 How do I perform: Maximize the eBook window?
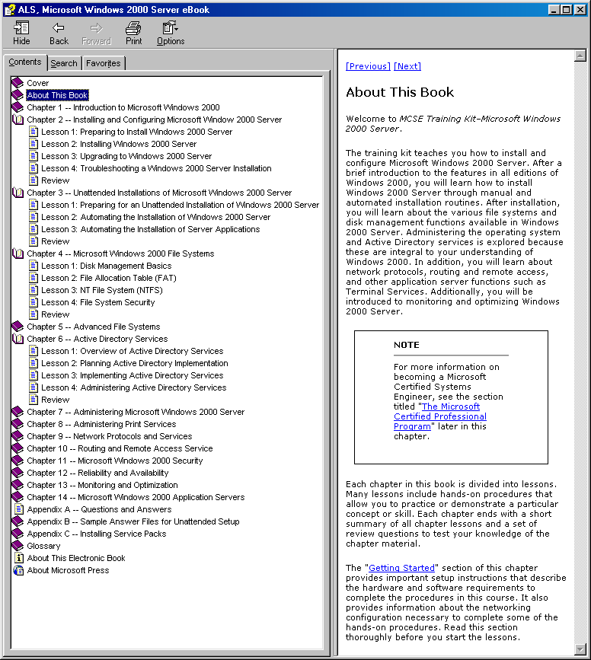pos(567,9)
